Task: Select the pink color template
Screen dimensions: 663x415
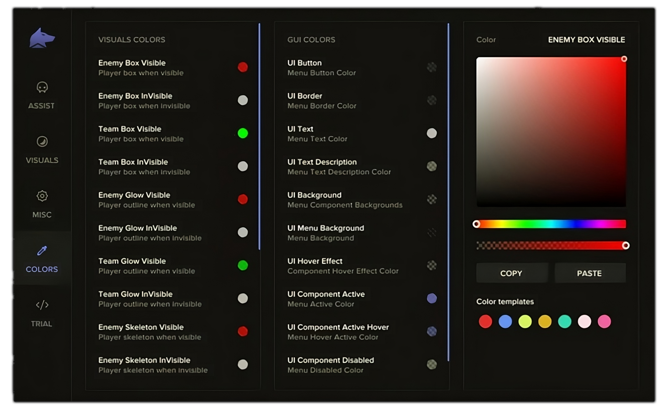Action: 604,321
